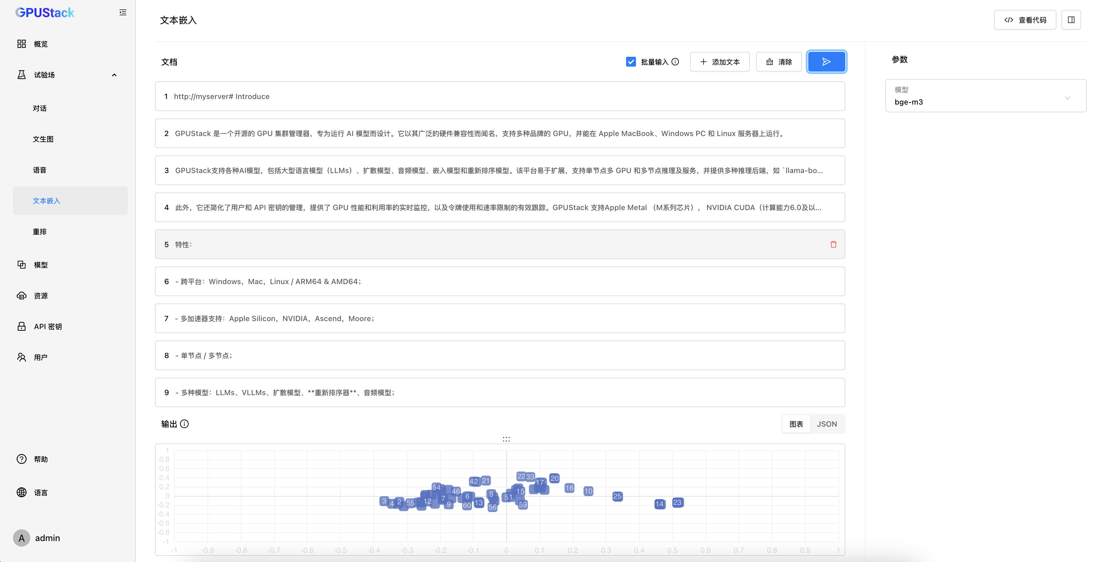This screenshot has height=562, width=1104.
Task: Navigate to 重排 rerank page
Action: (40, 232)
